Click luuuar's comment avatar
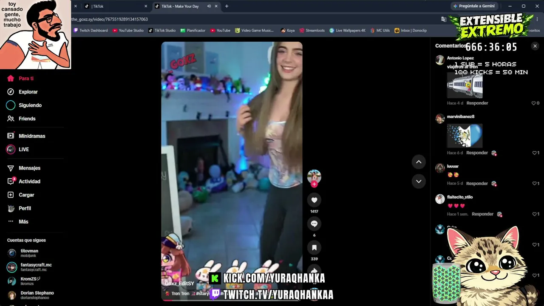 tap(440, 168)
